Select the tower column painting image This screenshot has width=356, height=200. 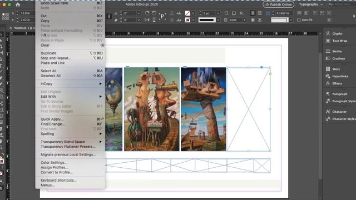click(x=204, y=109)
